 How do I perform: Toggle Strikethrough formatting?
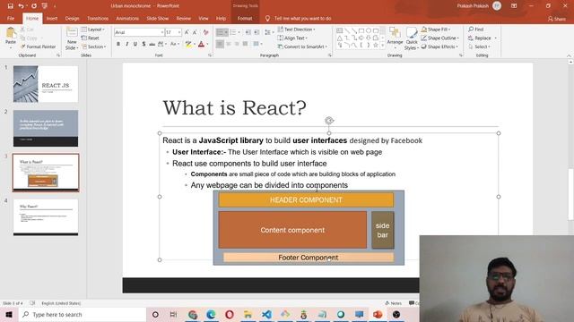(152, 44)
